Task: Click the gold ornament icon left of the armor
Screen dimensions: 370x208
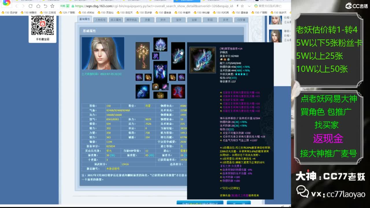Action: click(x=148, y=77)
